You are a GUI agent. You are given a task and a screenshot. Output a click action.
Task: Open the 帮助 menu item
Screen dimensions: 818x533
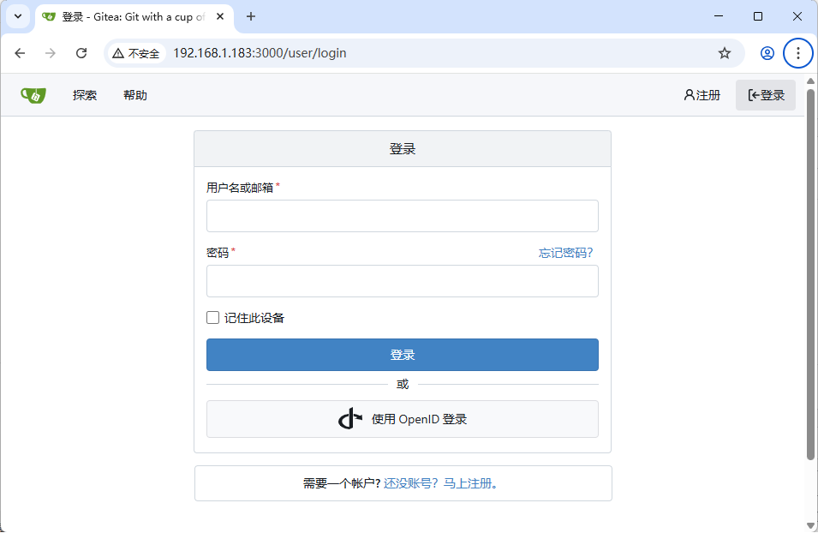click(135, 95)
